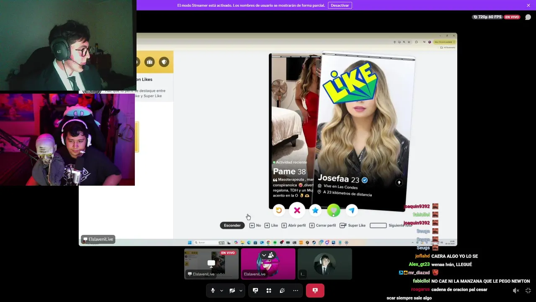Click the 'Super Like' shortcut hint
Screen dimensions: 536x302
353,225
